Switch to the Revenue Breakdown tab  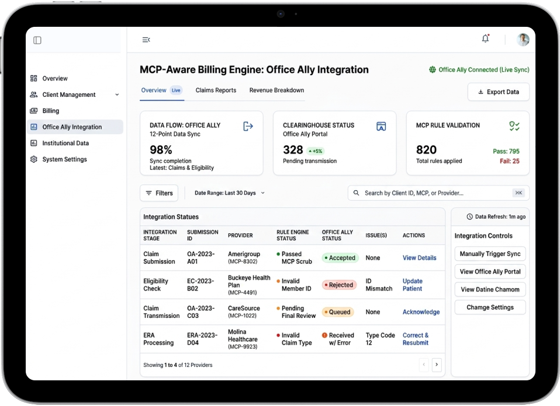(x=276, y=90)
